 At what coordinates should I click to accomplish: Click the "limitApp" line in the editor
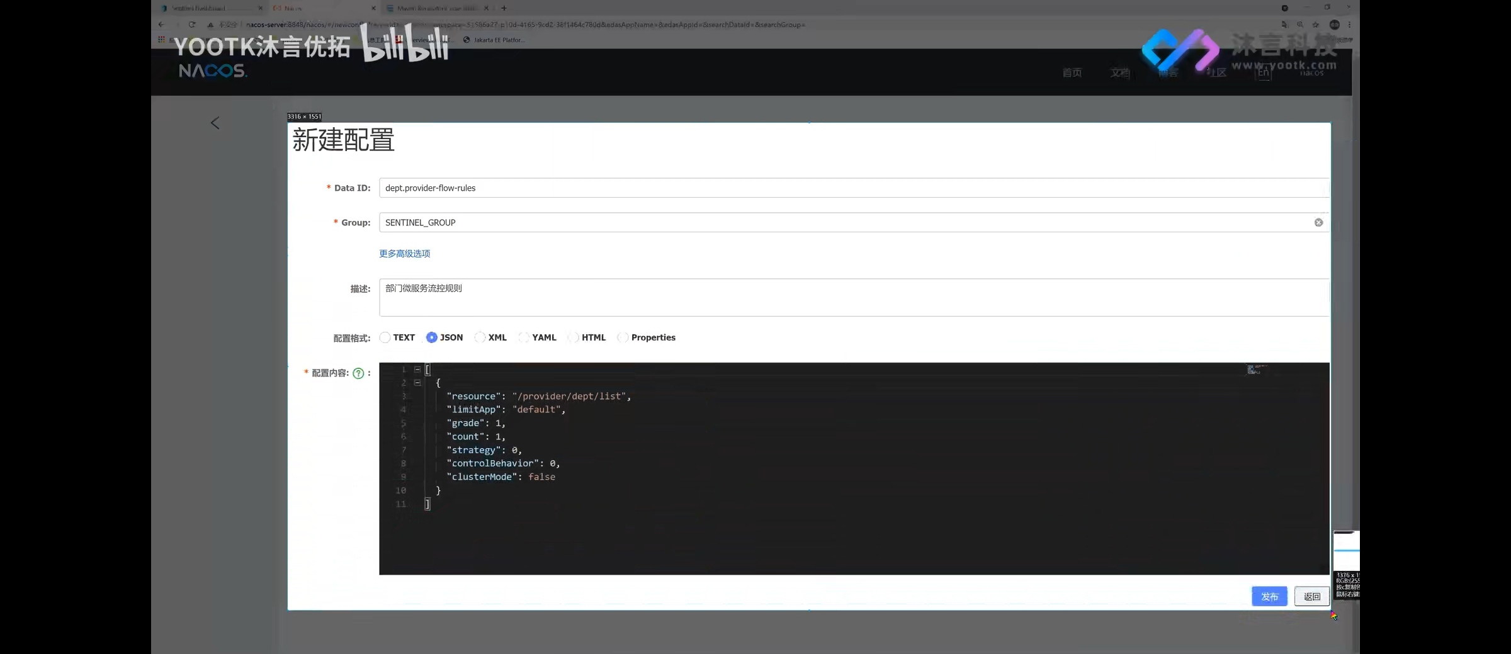coord(506,409)
